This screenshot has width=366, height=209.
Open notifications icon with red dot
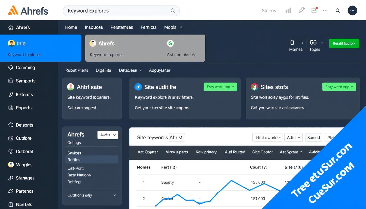[x=314, y=10]
